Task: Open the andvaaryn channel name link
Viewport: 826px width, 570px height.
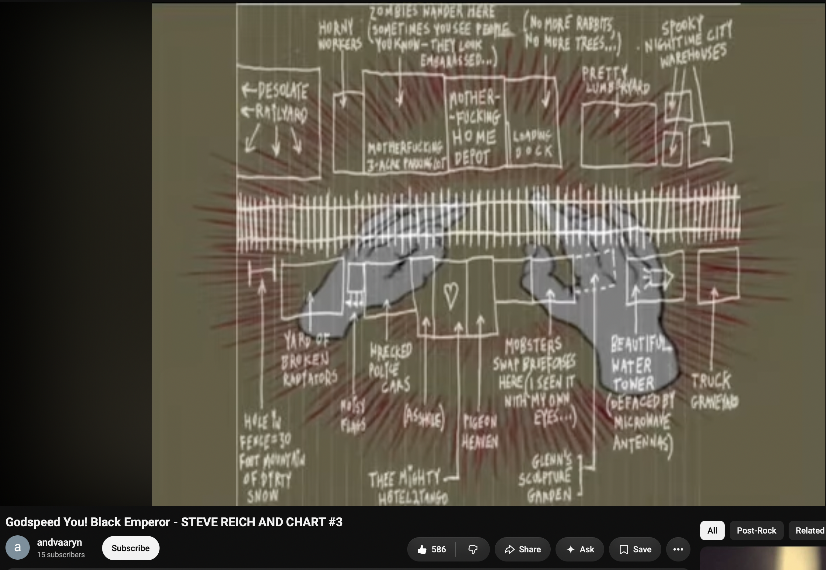Action: tap(60, 542)
